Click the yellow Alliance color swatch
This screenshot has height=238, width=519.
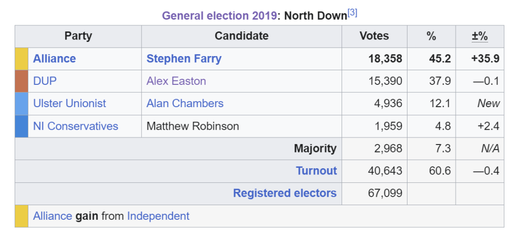tap(21, 59)
